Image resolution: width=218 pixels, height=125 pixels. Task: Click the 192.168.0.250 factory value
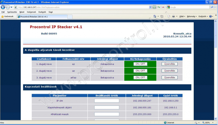(171, 101)
